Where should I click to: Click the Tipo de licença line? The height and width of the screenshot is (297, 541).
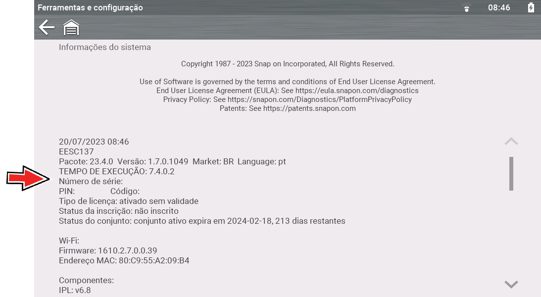(x=129, y=201)
